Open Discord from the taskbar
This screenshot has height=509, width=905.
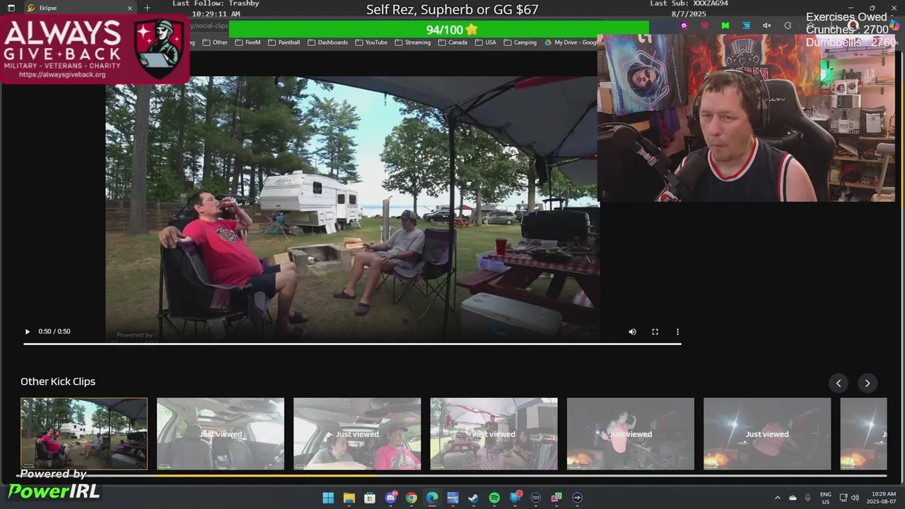(x=391, y=498)
